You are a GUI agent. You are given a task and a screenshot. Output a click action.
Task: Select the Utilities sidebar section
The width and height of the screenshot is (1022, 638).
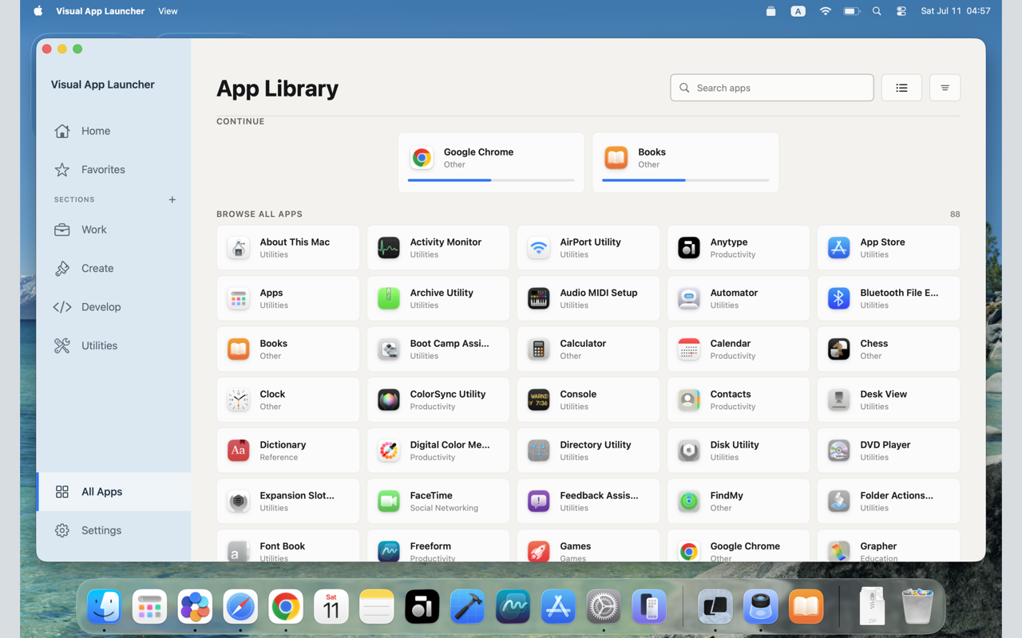point(113,345)
